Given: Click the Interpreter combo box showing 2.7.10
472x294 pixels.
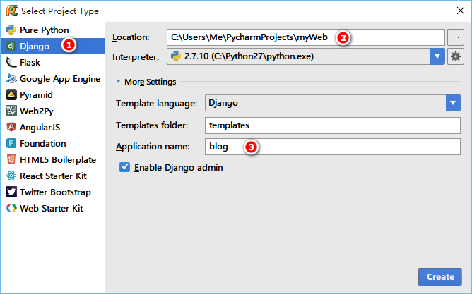Looking at the screenshot, I should click(306, 56).
